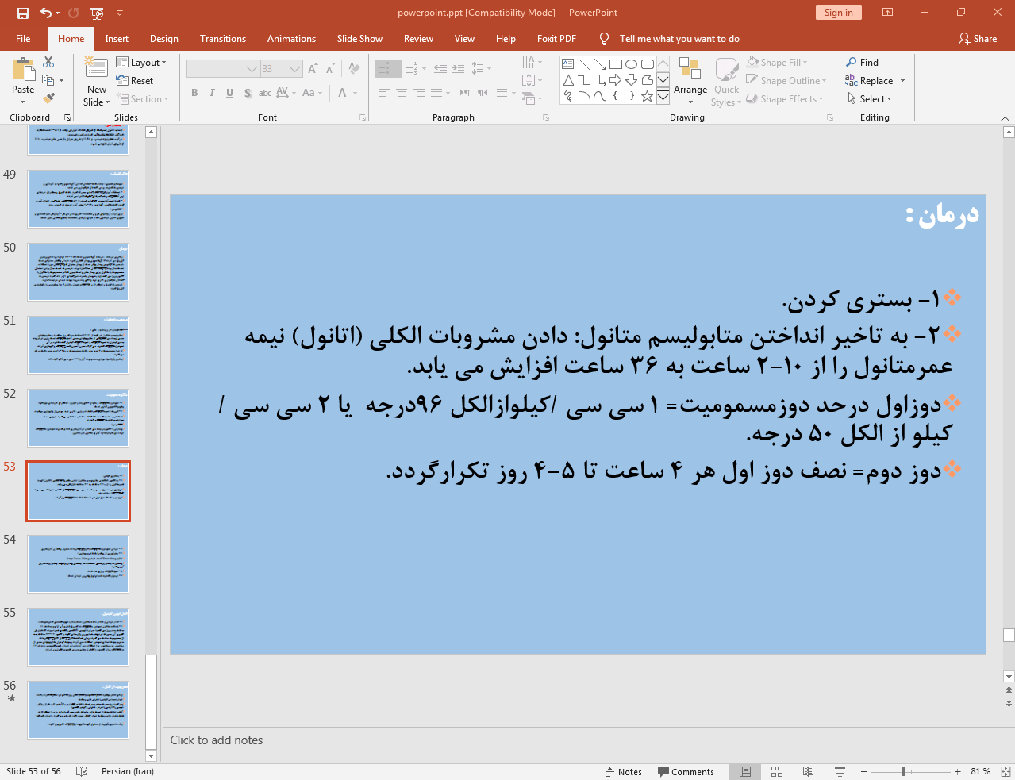Justify the paragraph text
Screen dimensions: 1015x780
click(x=436, y=93)
